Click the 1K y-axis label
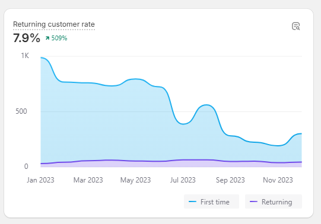This screenshot has height=224, width=321. coord(25,56)
